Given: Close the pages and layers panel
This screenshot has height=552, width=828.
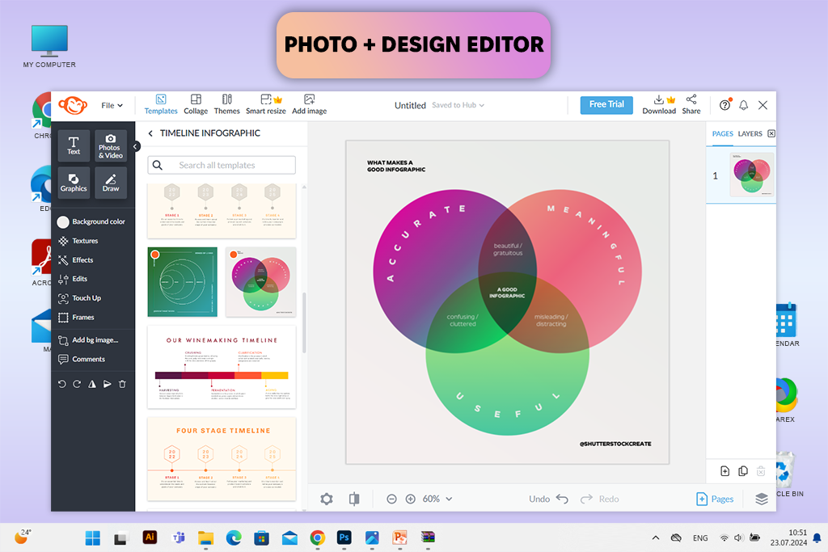Looking at the screenshot, I should coord(771,133).
